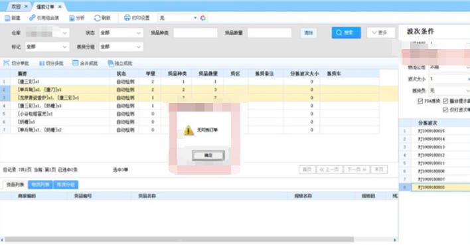Screen dimensions: 470x249
Task: Click the 货品编号 column header in bottom grid
Action: pos(83,196)
